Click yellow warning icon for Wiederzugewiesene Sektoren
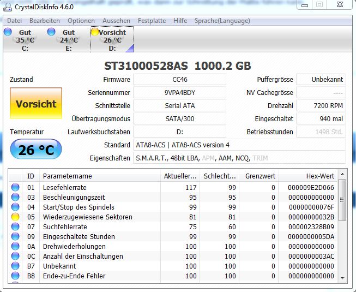The image size is (356, 292). [x=15, y=217]
